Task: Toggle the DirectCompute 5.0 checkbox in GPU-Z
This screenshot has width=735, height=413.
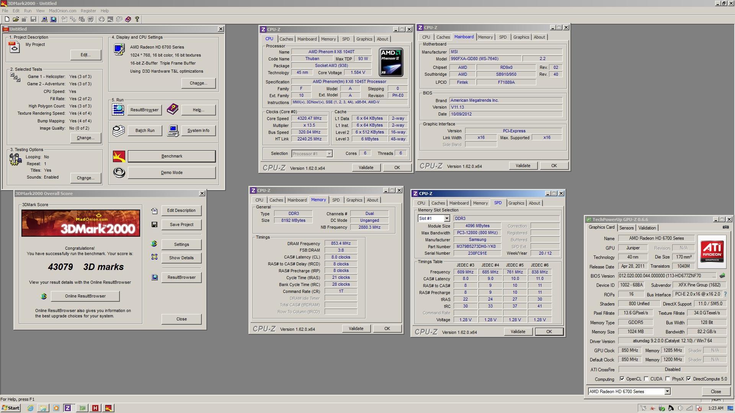Action: coord(689,379)
